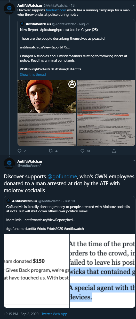Open the fundrazr.com link
This screenshot has width=136, height=319.
[x=56, y=10]
